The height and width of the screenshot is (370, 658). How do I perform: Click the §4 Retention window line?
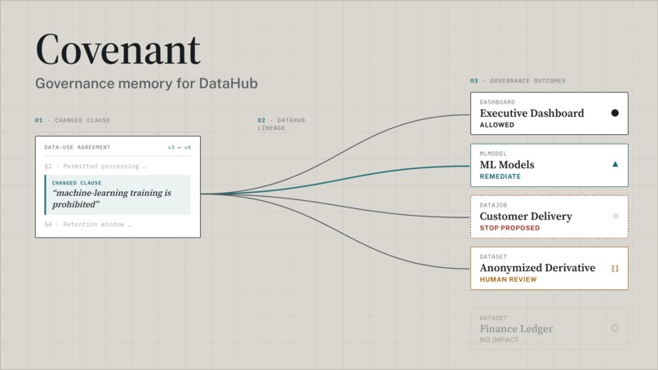(x=87, y=225)
